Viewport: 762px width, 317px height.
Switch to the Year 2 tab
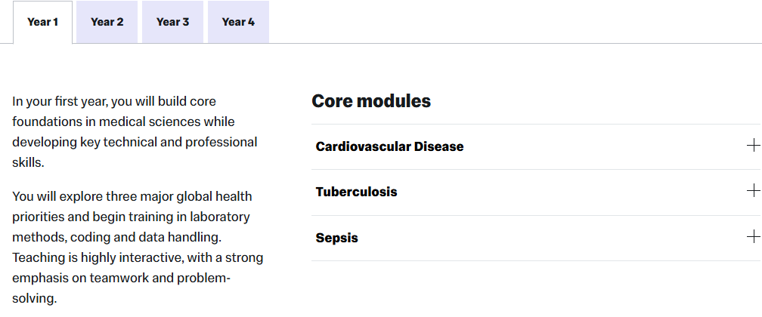[107, 22]
